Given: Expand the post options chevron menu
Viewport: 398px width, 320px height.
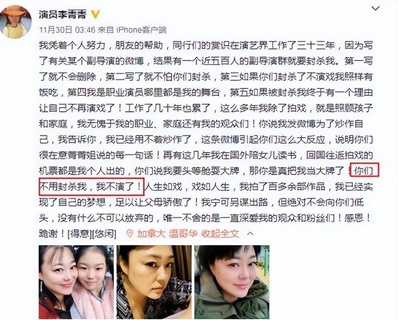Looking at the screenshot, I should (375, 8).
